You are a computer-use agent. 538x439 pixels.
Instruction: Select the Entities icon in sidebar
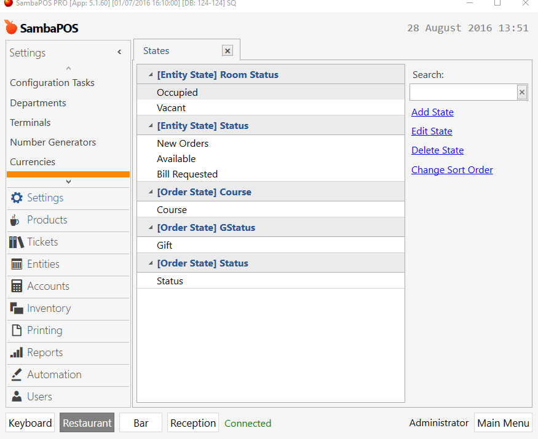pyautogui.click(x=17, y=264)
